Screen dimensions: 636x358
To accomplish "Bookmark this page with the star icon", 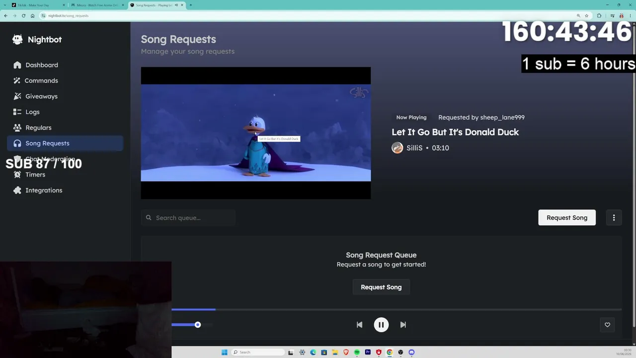I will click(587, 15).
